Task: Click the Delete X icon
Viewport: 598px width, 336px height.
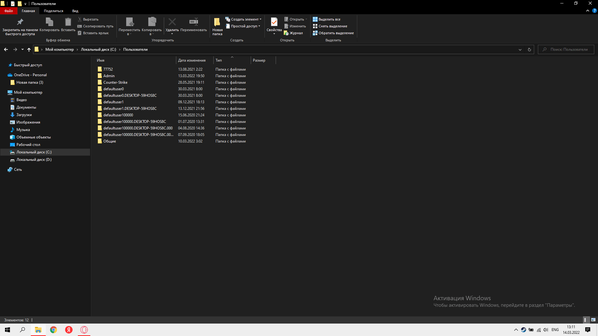Action: click(172, 22)
